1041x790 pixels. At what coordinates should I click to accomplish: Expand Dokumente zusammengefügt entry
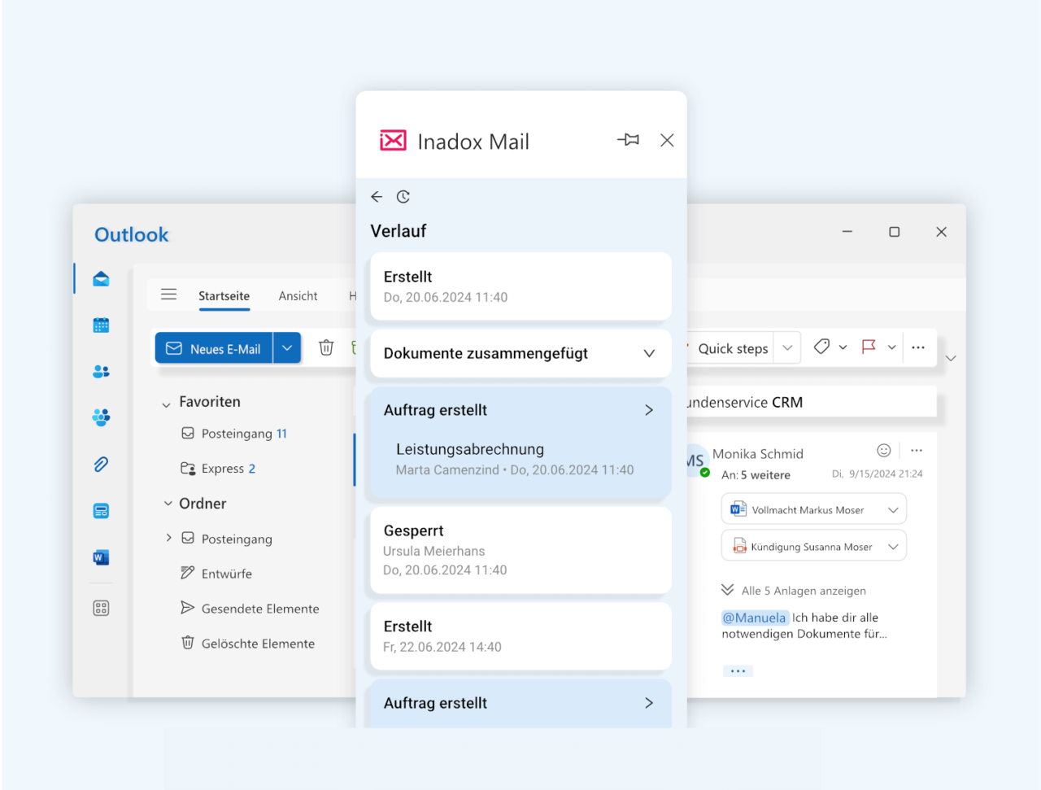tap(520, 353)
